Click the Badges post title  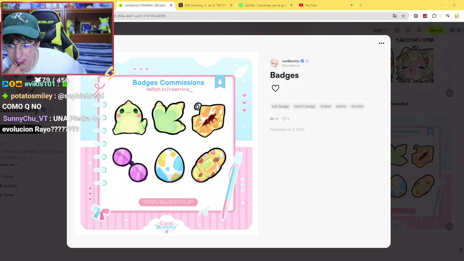pyautogui.click(x=284, y=75)
